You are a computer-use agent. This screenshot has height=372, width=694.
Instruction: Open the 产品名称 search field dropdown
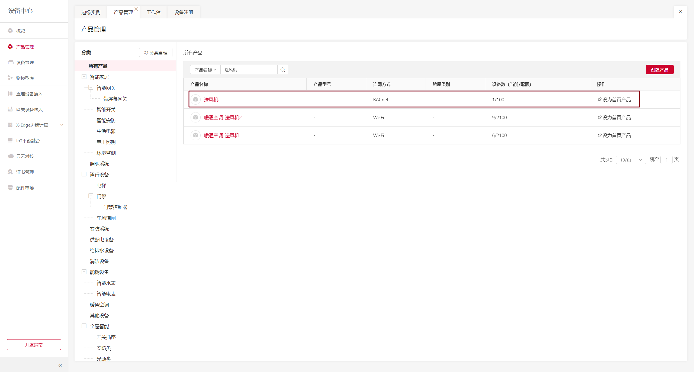coord(205,70)
